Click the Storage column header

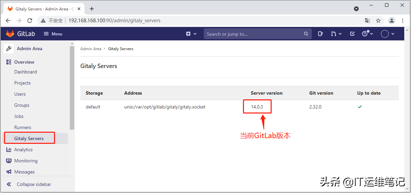(94, 93)
